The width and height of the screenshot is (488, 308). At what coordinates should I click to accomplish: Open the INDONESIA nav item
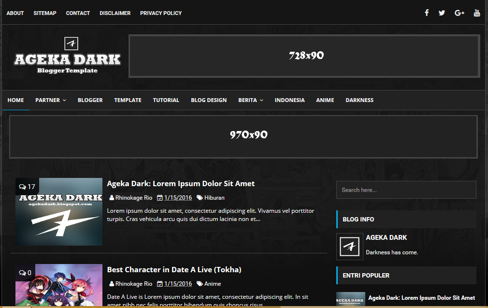click(x=290, y=100)
